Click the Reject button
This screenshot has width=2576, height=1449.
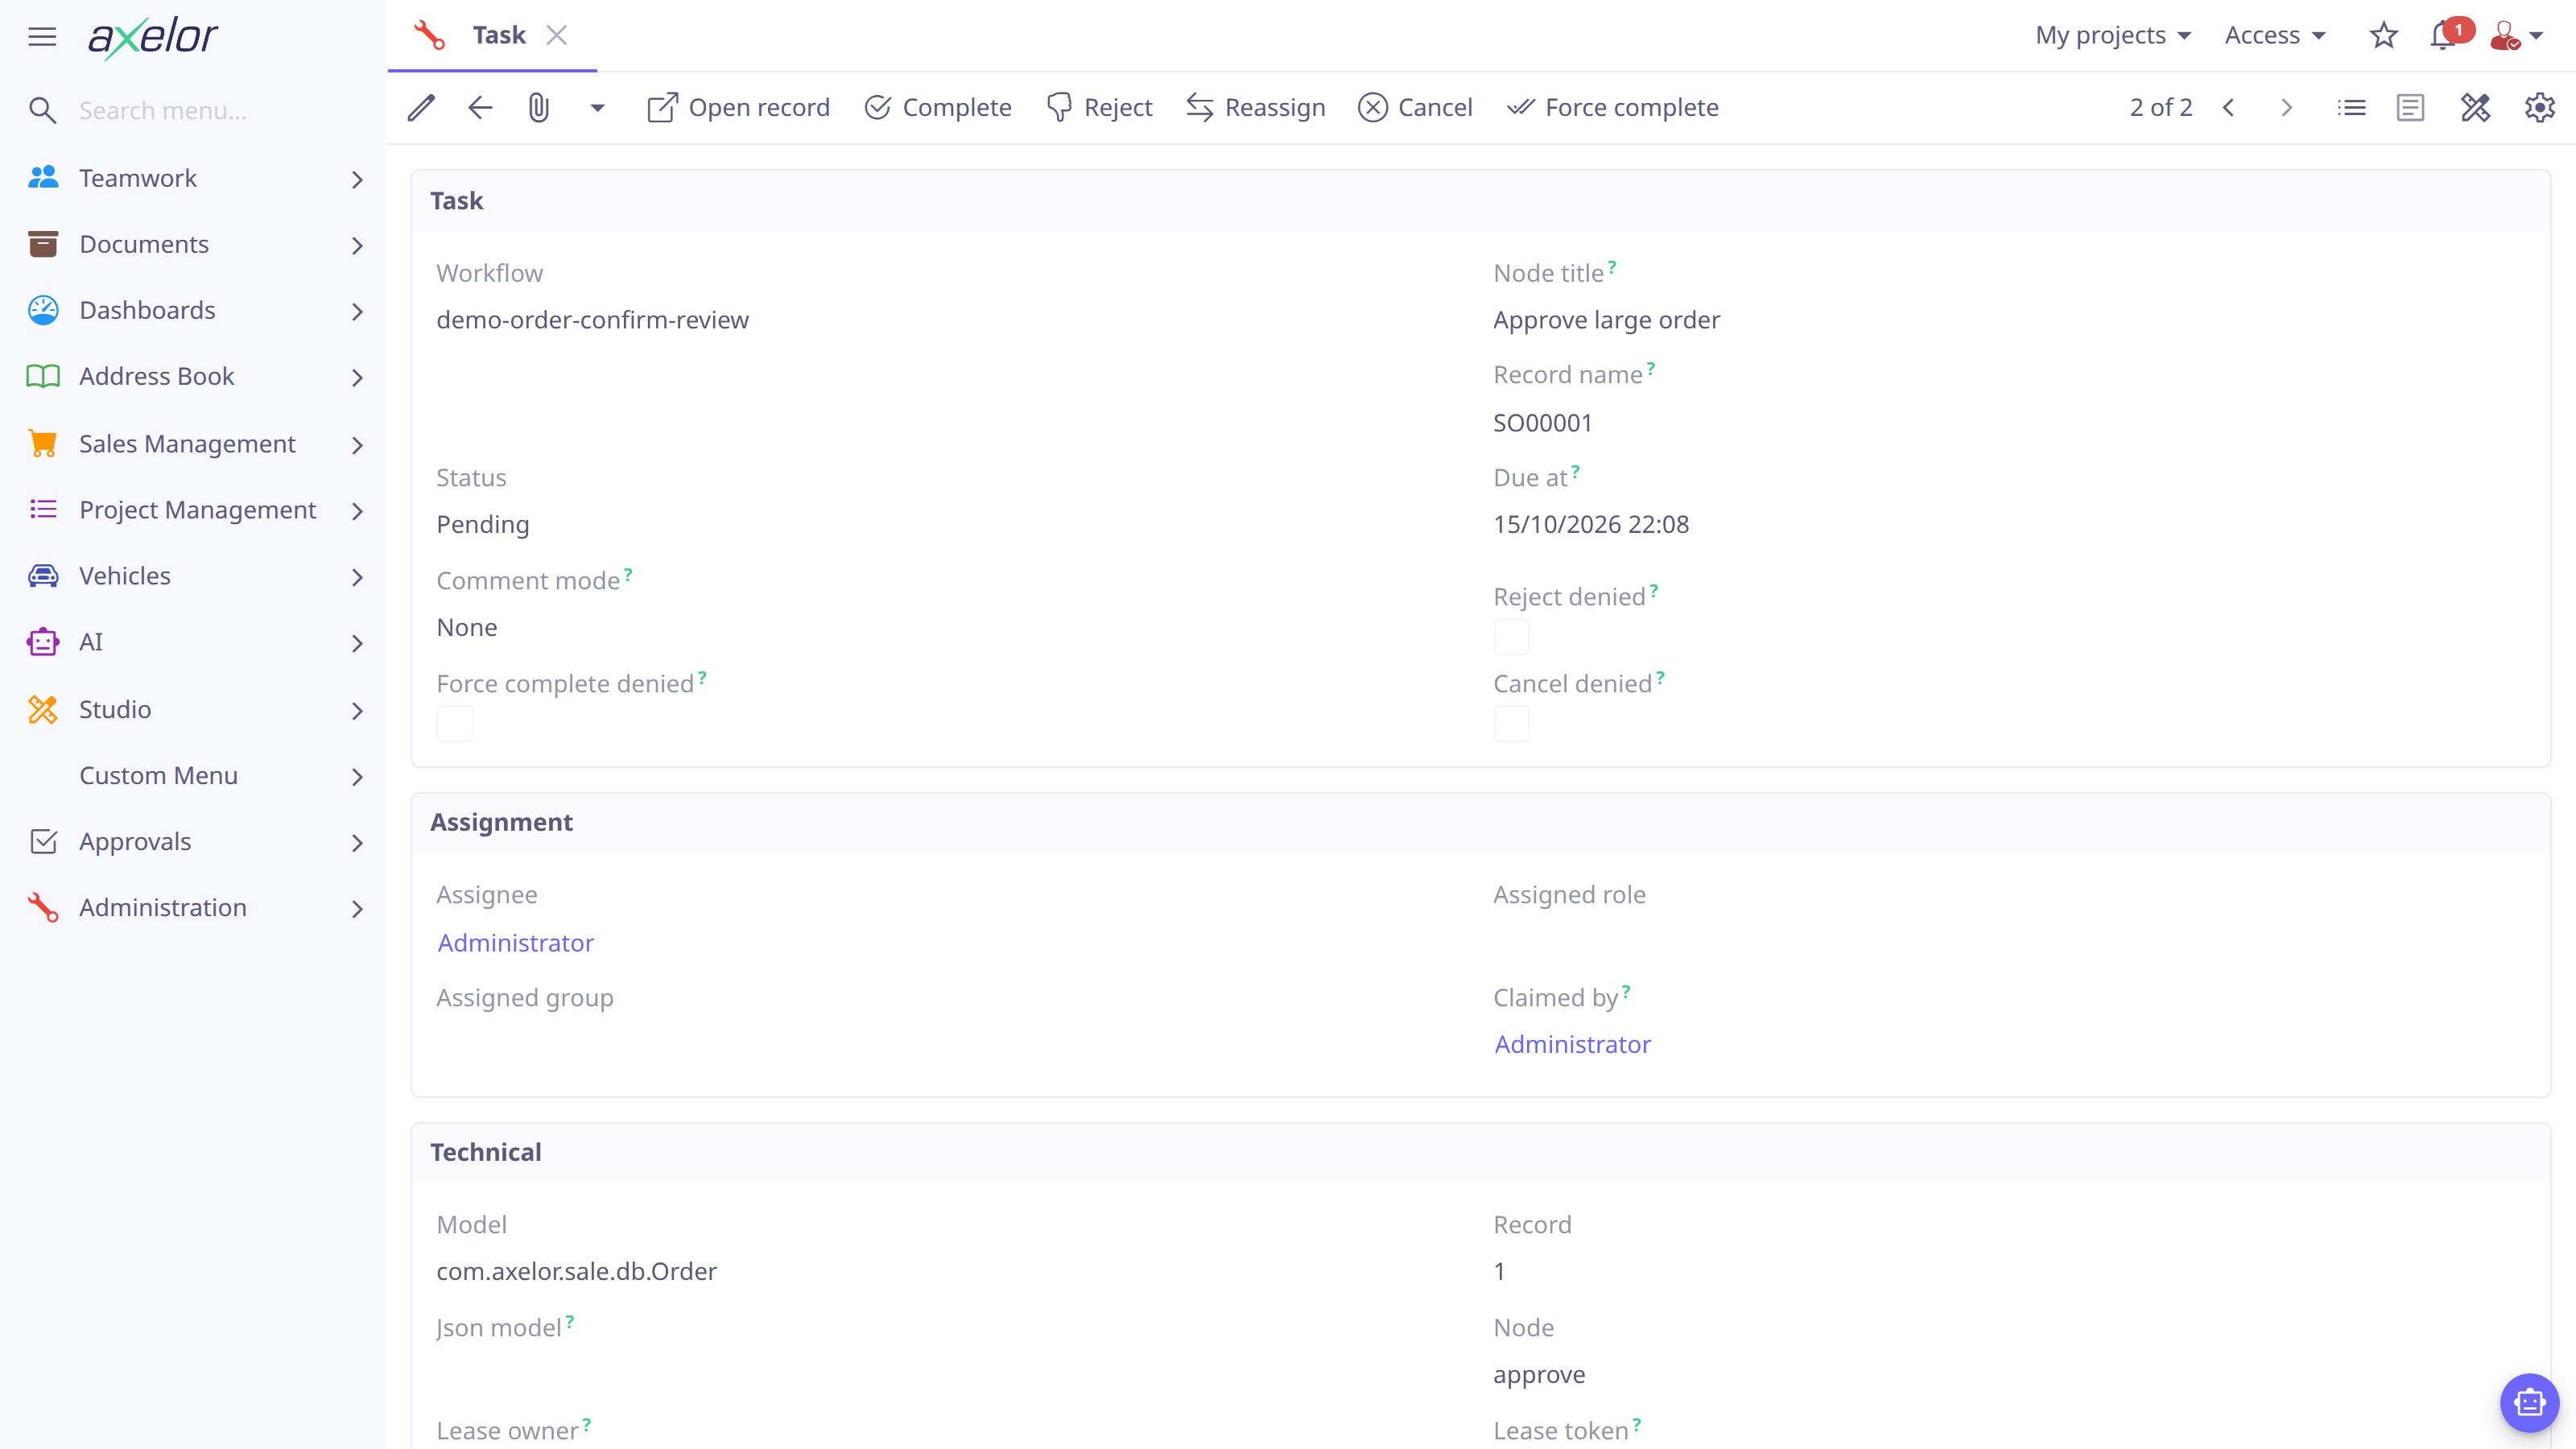pos(1099,107)
